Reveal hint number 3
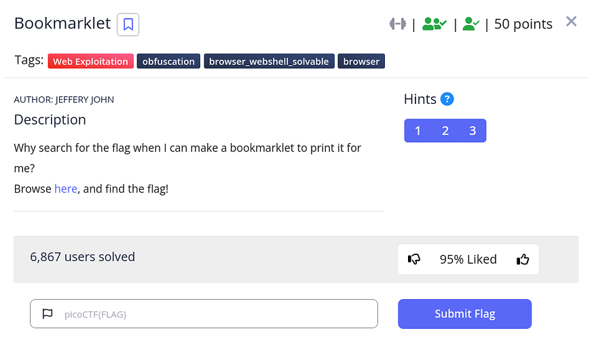The image size is (594, 352). (472, 131)
